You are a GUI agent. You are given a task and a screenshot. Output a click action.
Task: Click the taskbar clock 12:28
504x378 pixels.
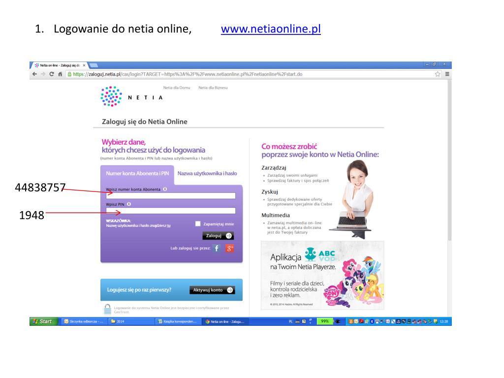pos(444,321)
